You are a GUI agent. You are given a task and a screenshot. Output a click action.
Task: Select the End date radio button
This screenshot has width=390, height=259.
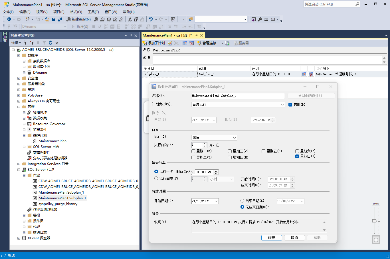coord(243,201)
